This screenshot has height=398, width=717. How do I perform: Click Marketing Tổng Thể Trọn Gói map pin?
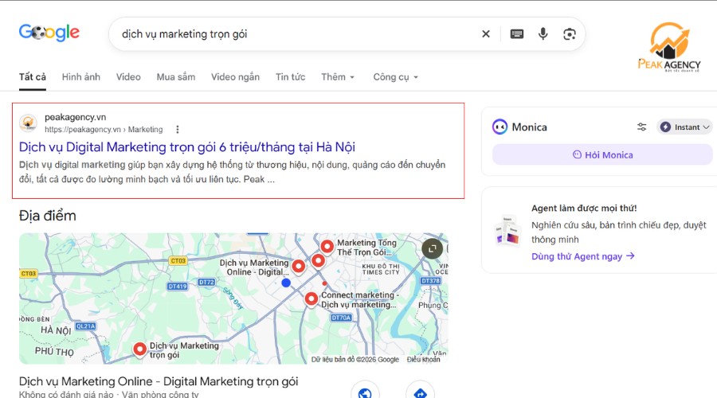pyautogui.click(x=327, y=247)
